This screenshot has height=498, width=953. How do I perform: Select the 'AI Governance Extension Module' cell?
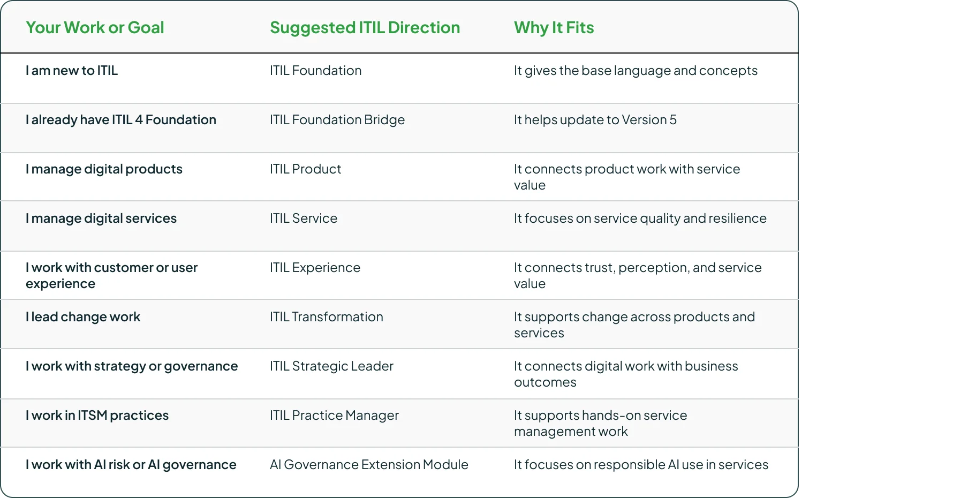[x=369, y=464]
